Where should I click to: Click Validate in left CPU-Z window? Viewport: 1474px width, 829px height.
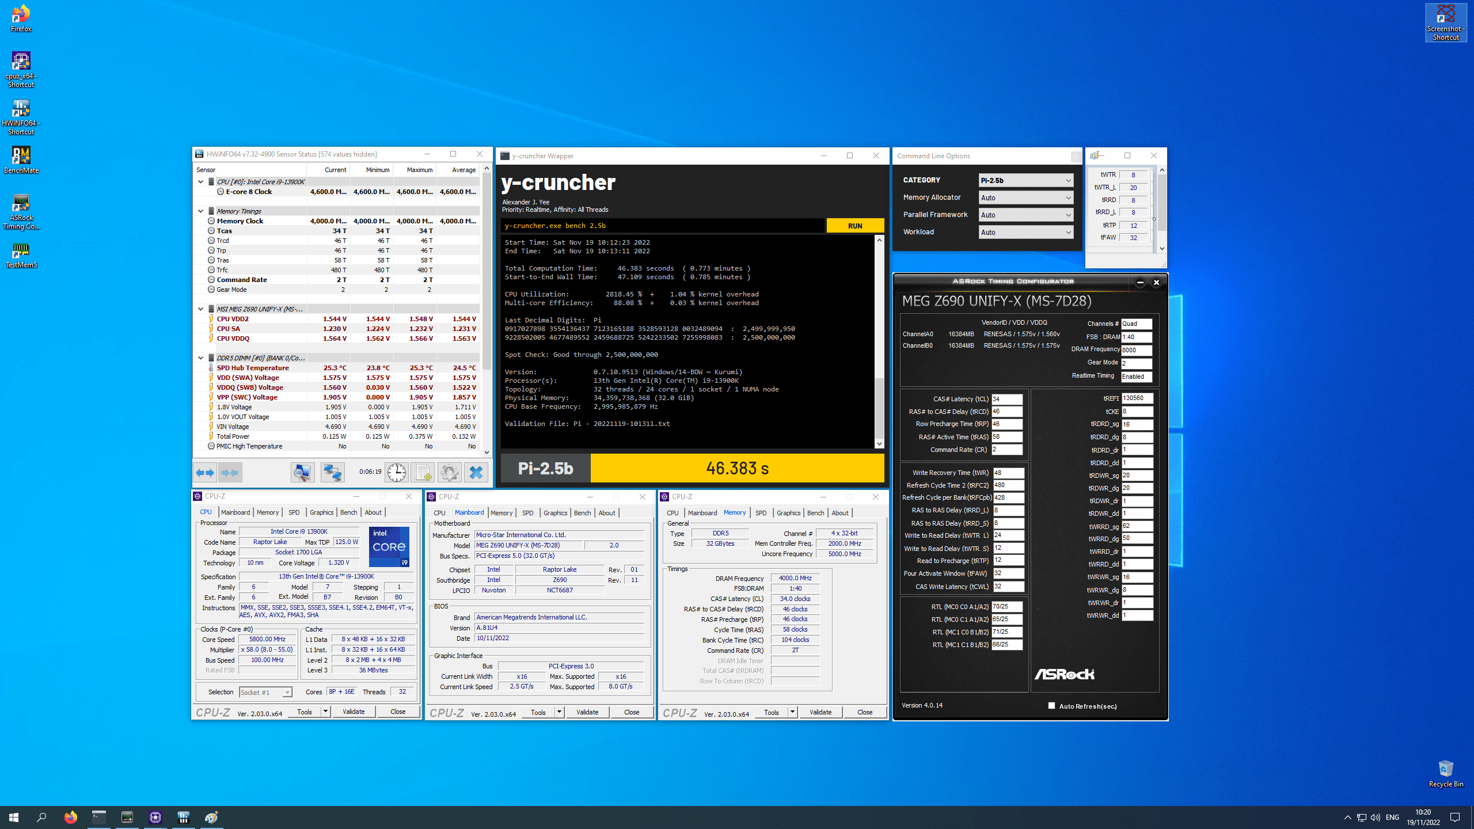pos(354,712)
